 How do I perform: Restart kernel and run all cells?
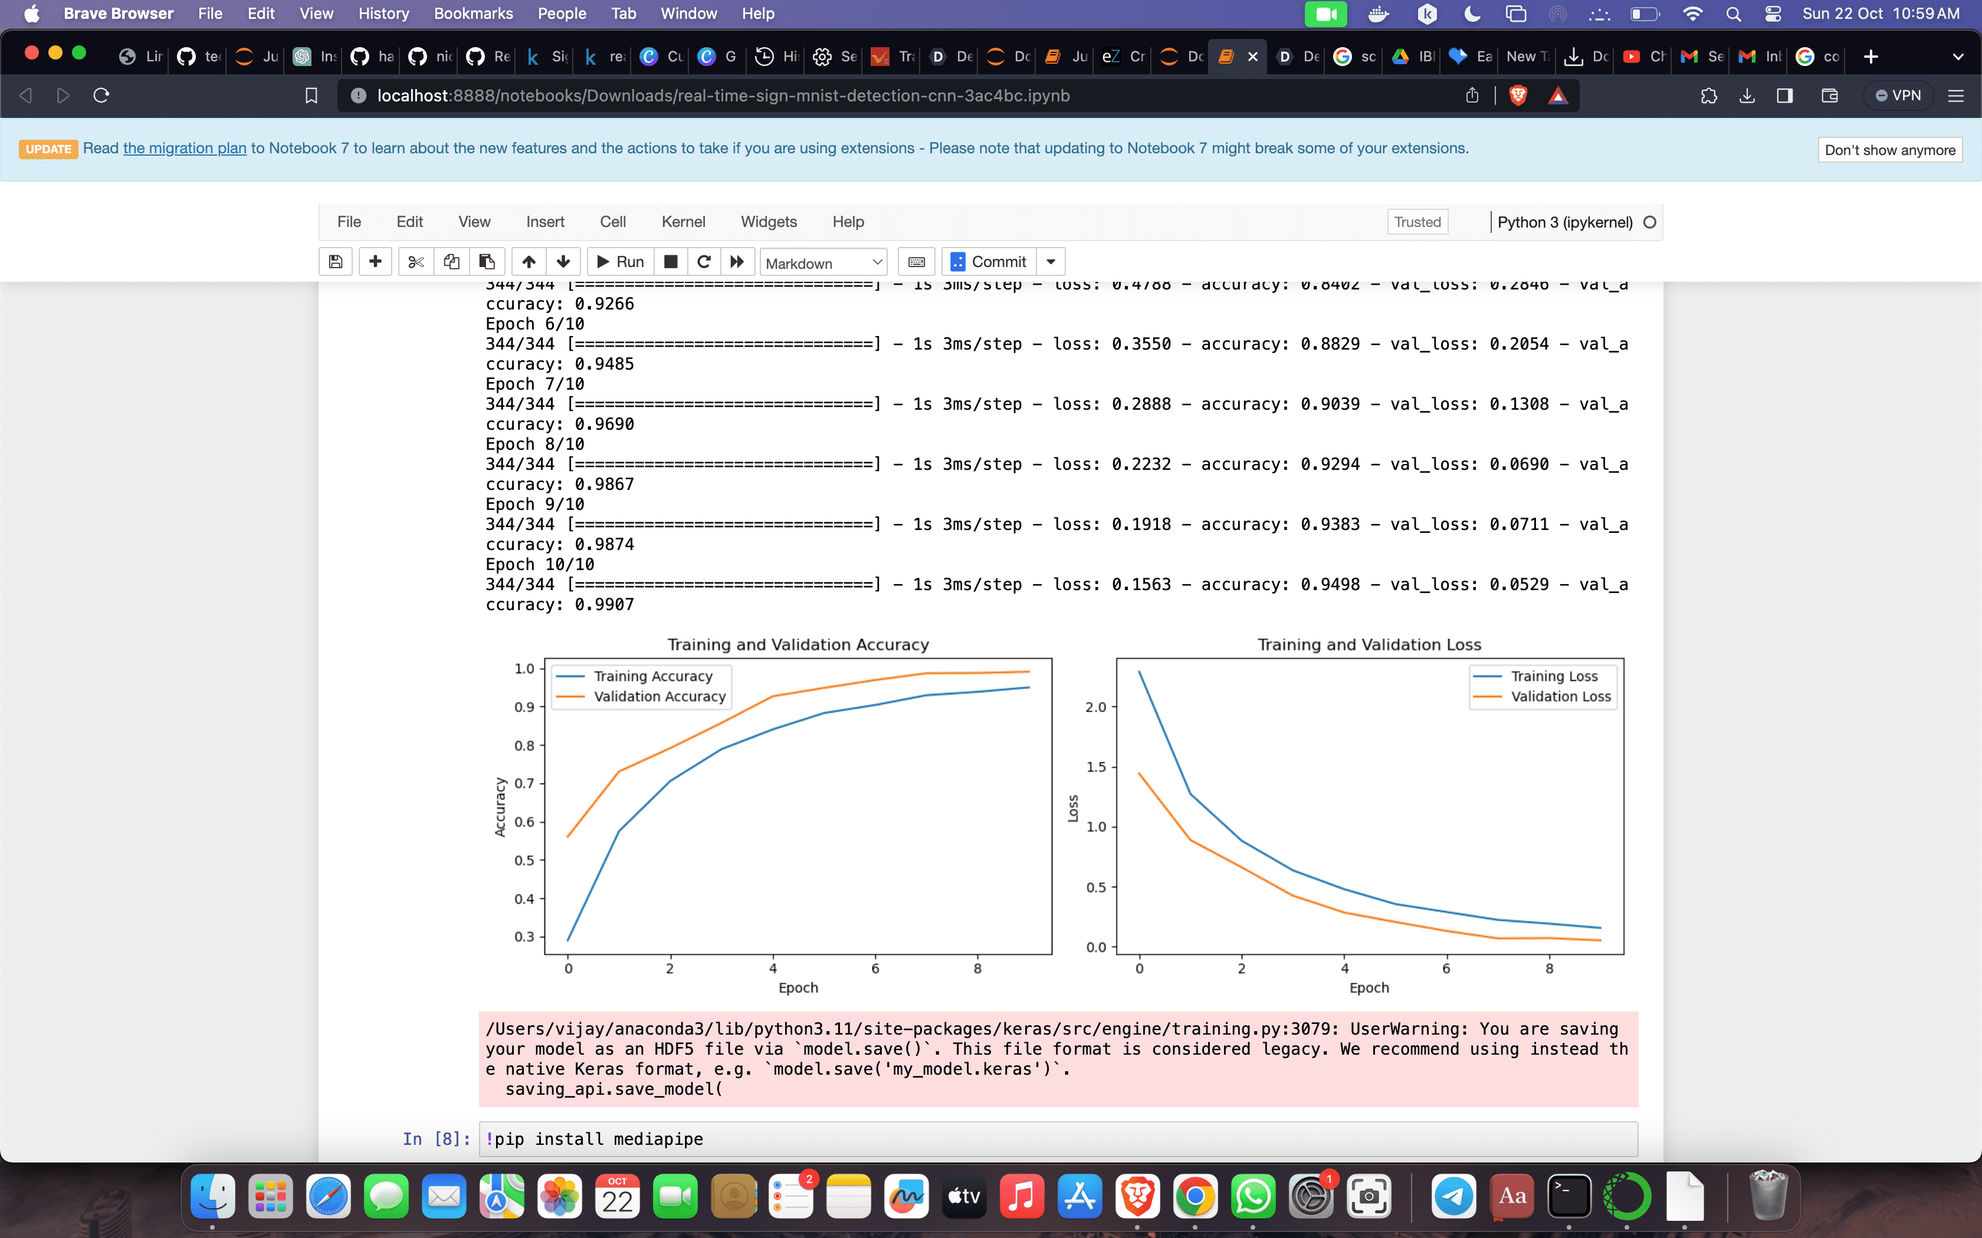click(x=737, y=262)
